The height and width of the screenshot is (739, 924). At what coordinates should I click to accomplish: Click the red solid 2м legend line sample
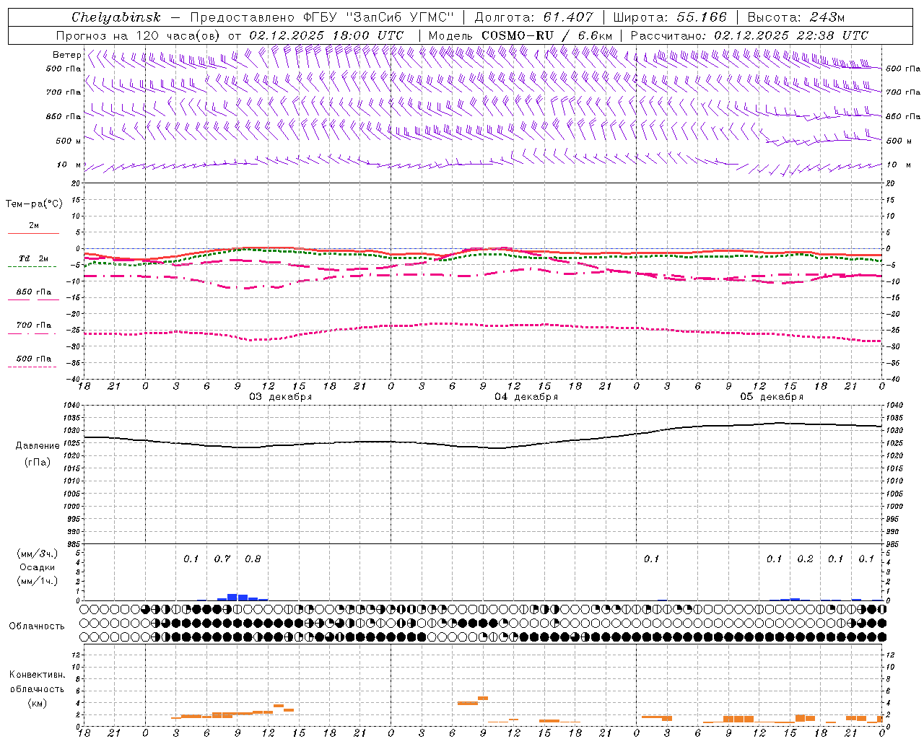pos(34,233)
